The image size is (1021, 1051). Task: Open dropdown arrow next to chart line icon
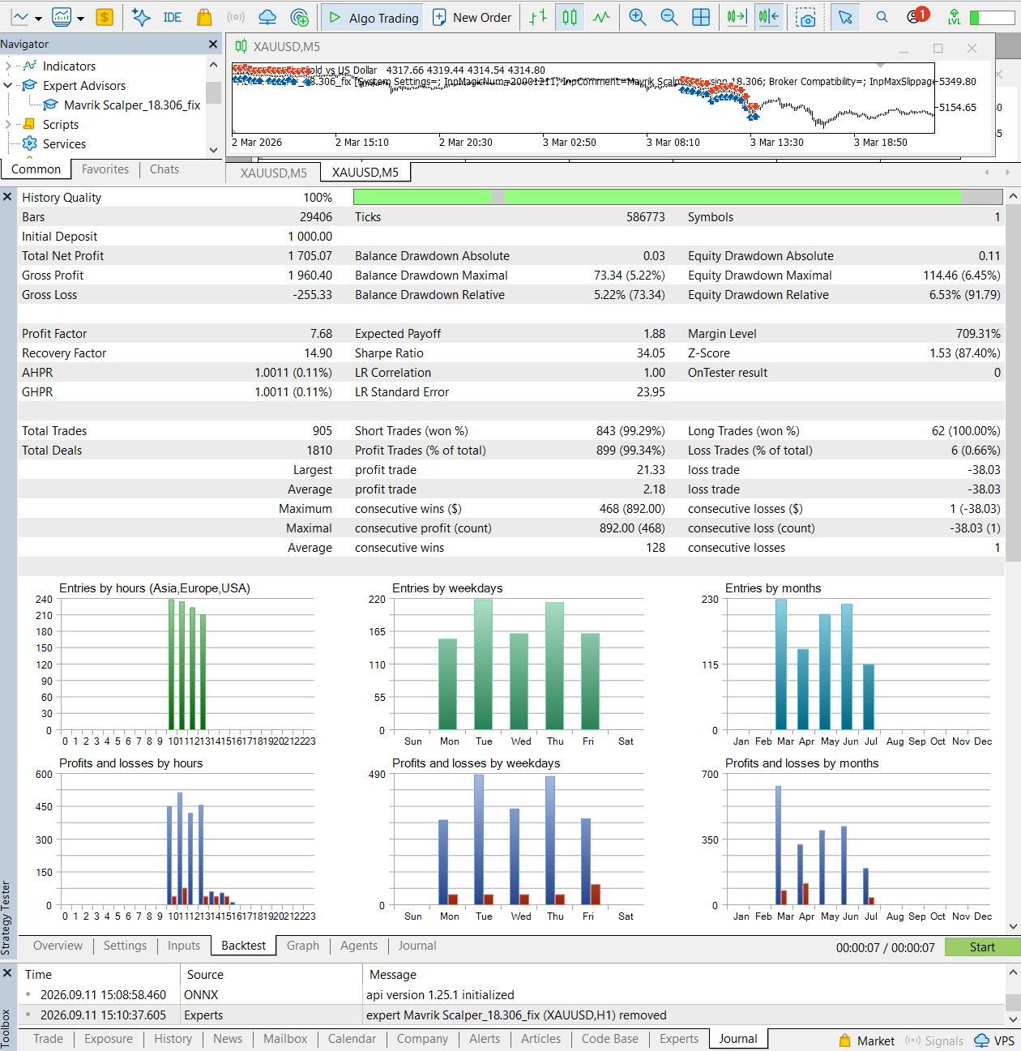point(38,18)
